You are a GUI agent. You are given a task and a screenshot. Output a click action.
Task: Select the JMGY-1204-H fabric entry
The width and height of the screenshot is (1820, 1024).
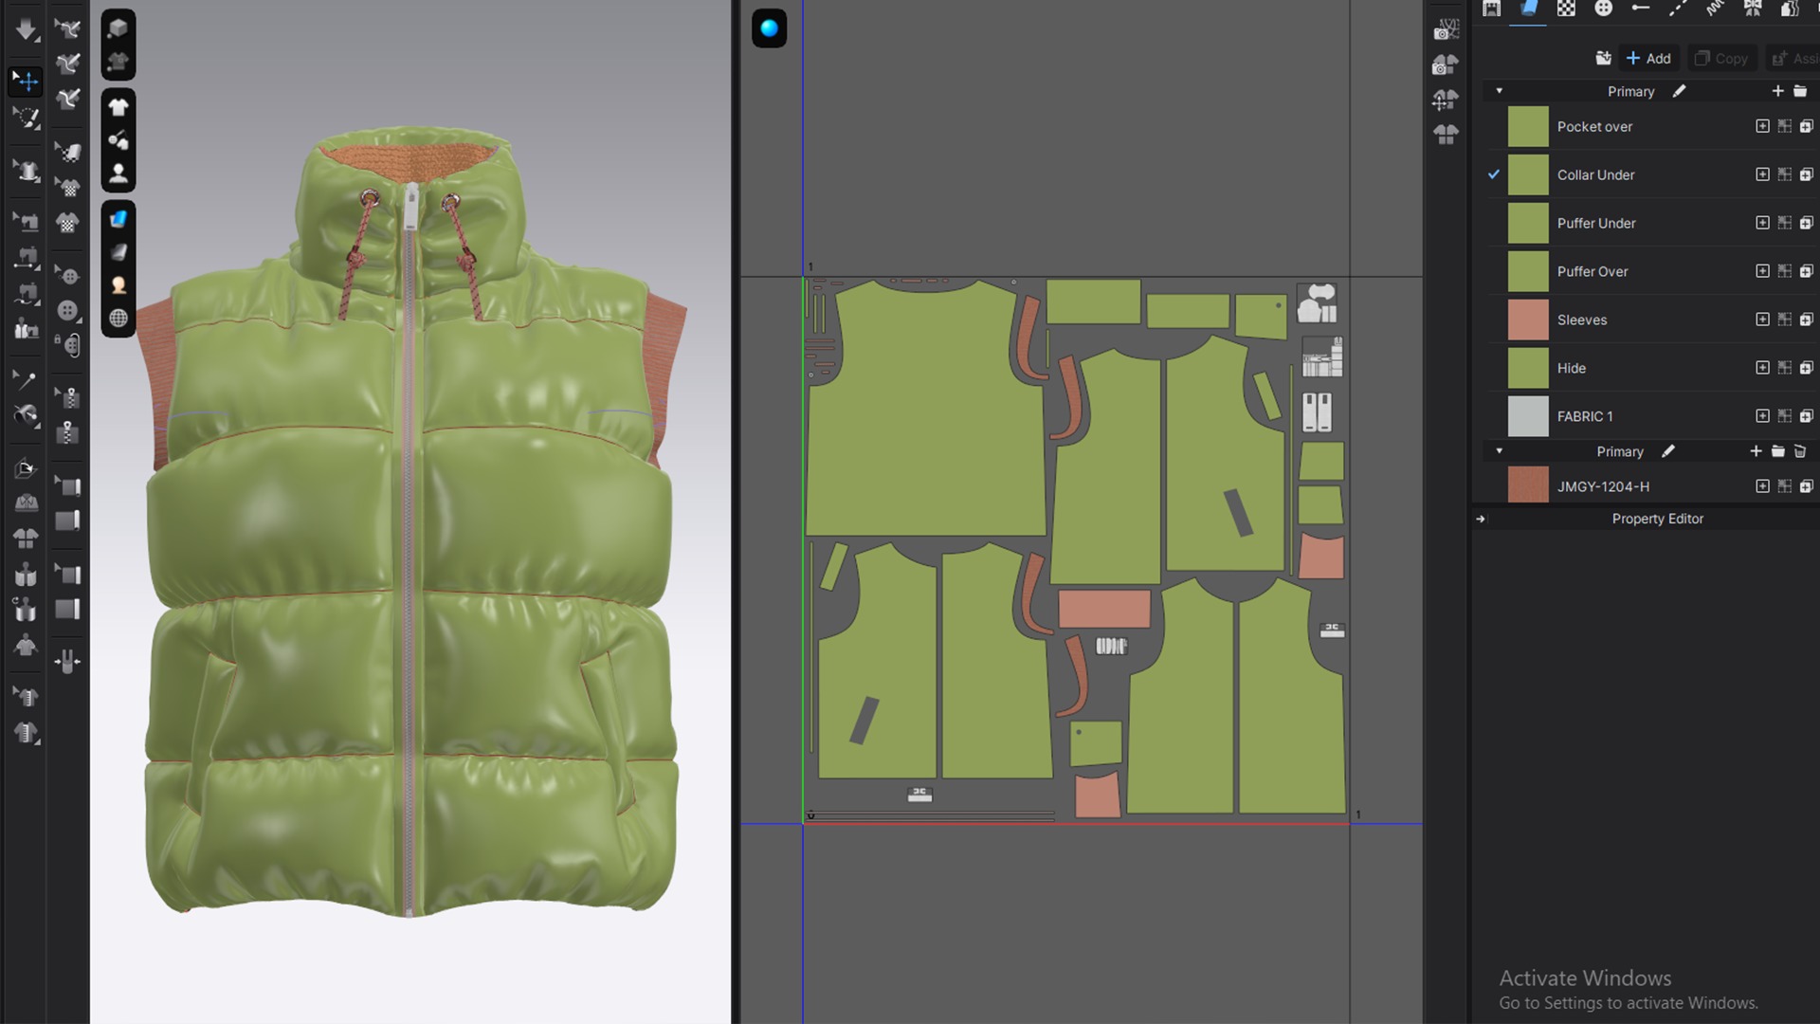(1603, 486)
